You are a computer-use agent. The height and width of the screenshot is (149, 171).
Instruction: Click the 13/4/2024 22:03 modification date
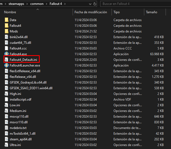86,60
